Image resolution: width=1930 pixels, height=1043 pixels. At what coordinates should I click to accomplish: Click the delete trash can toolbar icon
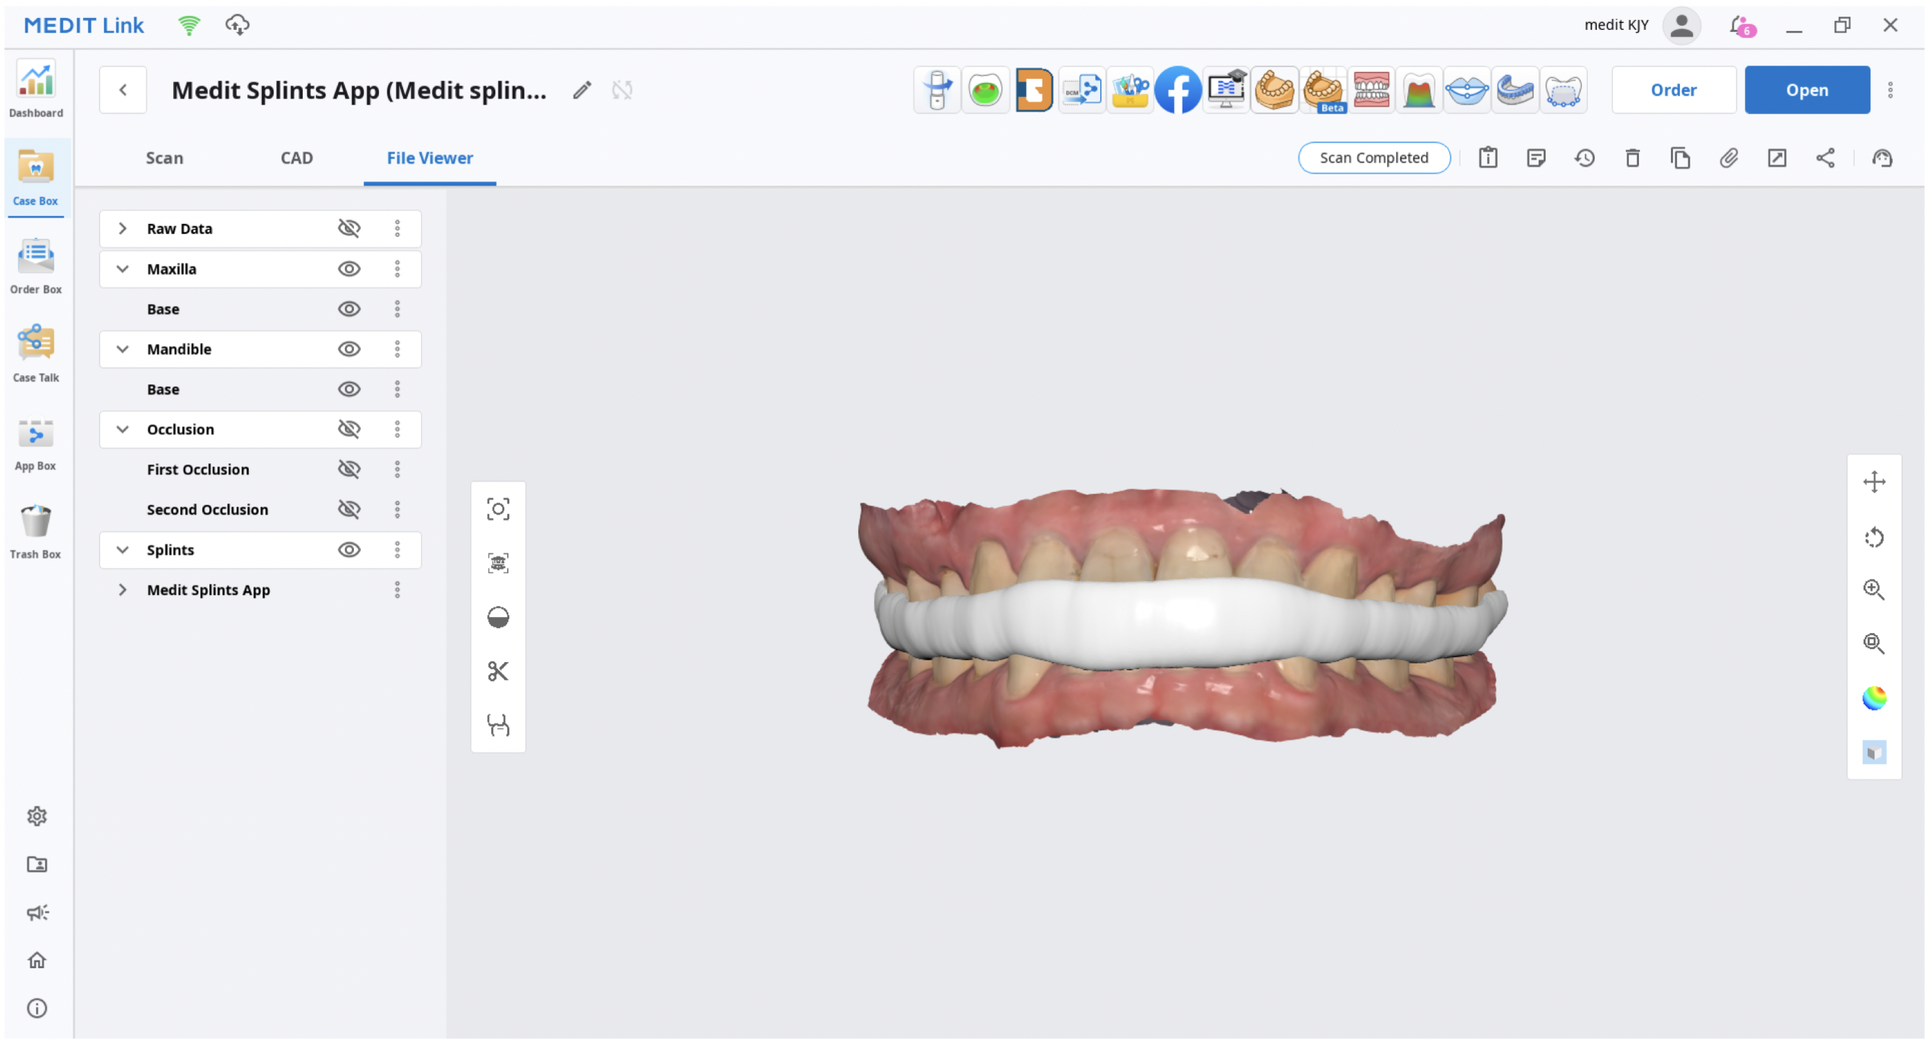click(1632, 158)
